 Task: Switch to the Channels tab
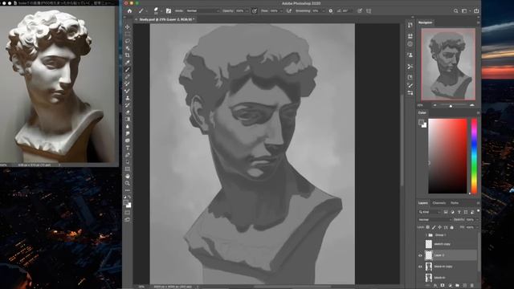[x=439, y=203]
